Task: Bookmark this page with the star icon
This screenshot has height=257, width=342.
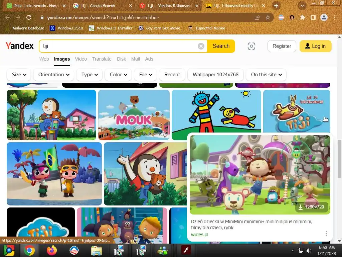Action: (268, 17)
